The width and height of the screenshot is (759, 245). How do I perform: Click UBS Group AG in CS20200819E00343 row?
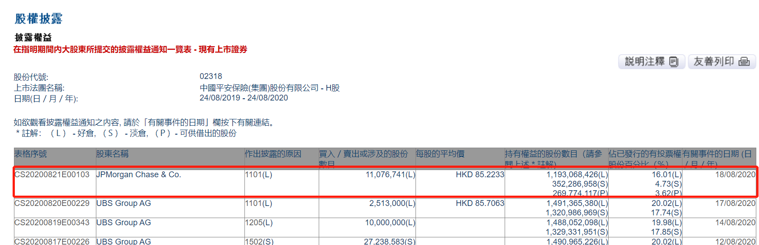[124, 223]
